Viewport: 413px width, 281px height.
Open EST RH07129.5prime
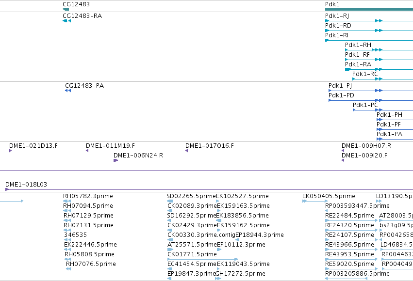[x=88, y=216]
